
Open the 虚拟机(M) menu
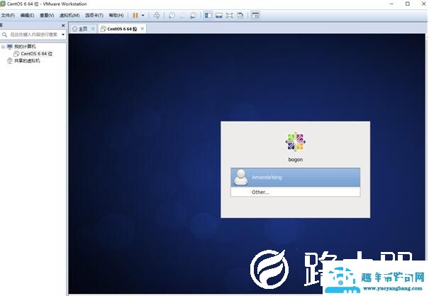(x=68, y=15)
